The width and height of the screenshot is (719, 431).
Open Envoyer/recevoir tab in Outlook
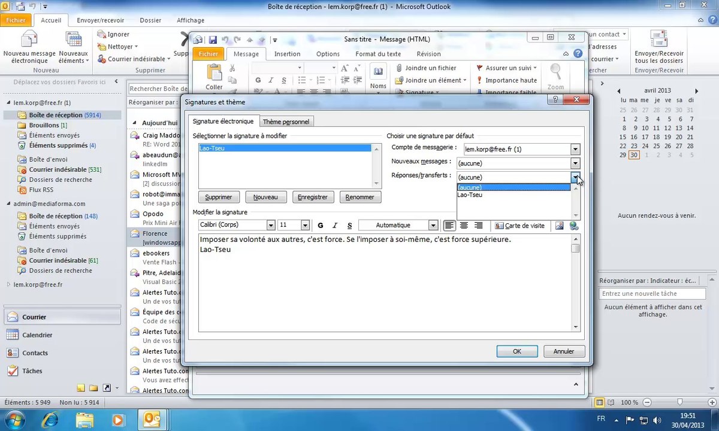pyautogui.click(x=99, y=20)
